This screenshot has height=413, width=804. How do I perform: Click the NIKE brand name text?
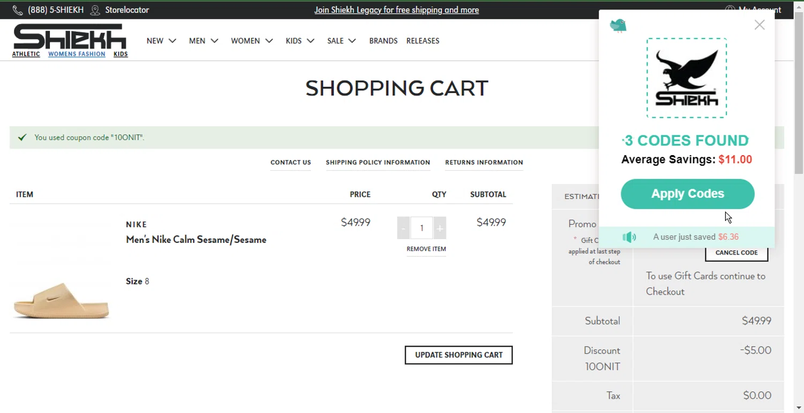pos(137,225)
